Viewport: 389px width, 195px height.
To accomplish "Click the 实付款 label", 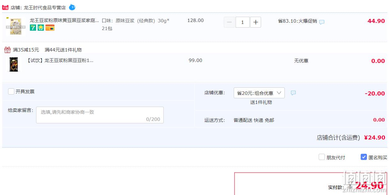I will coord(336,188).
